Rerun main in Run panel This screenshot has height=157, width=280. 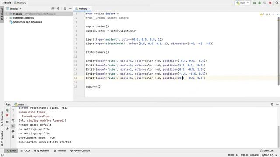(7, 110)
